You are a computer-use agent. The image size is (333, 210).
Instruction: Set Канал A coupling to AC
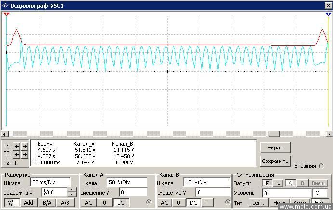tap(88, 203)
